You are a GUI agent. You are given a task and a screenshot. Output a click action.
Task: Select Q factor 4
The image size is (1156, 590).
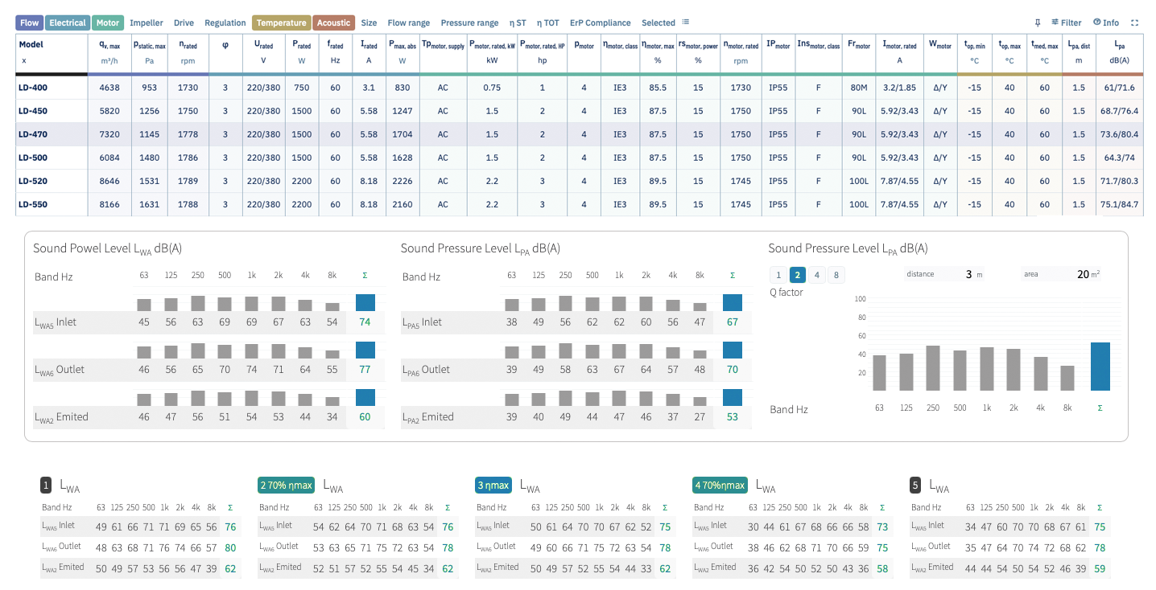(817, 274)
